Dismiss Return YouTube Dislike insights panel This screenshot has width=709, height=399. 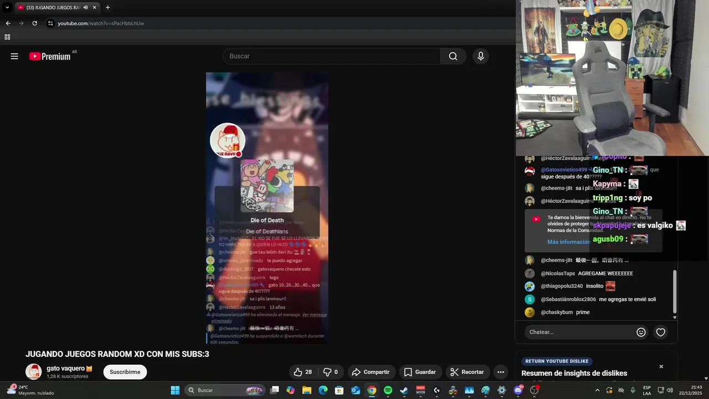(x=661, y=366)
